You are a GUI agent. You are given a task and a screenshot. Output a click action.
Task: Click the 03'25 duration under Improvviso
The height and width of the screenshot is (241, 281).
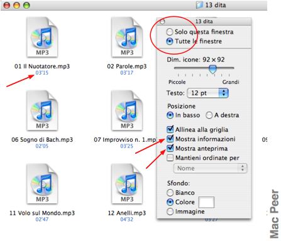pos(126,146)
